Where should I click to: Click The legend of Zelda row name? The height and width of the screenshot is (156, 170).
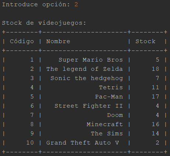[x=85, y=69]
